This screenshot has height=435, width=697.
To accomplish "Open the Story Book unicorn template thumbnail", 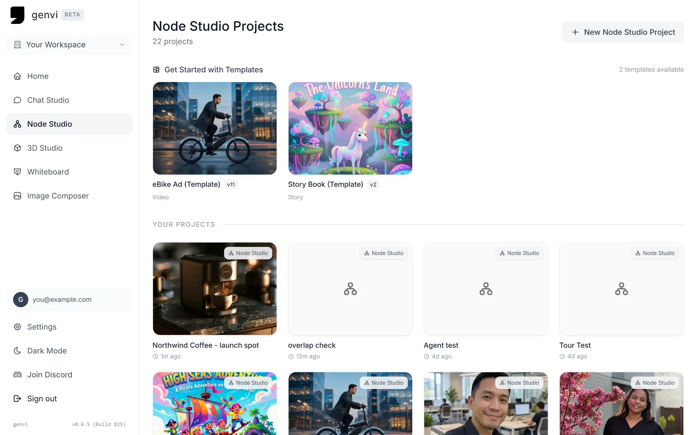I will [350, 128].
